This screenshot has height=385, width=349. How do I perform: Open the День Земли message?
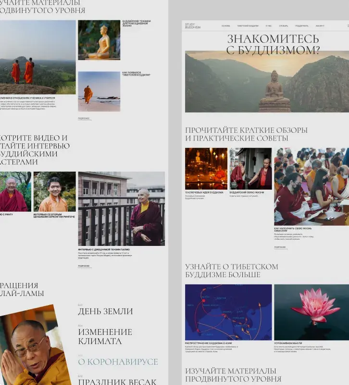click(x=105, y=311)
